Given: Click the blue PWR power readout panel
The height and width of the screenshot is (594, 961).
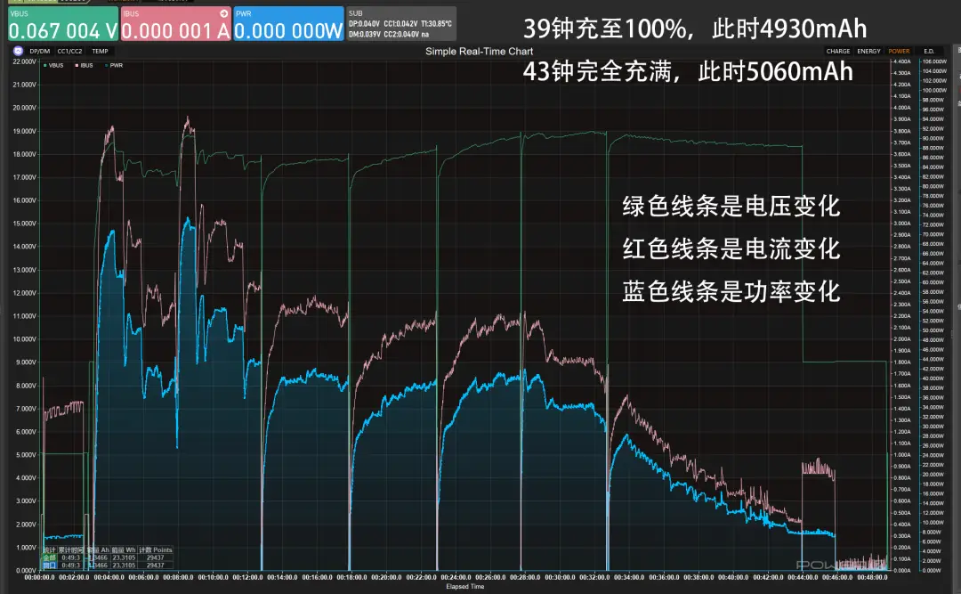Looking at the screenshot, I should coord(288,24).
